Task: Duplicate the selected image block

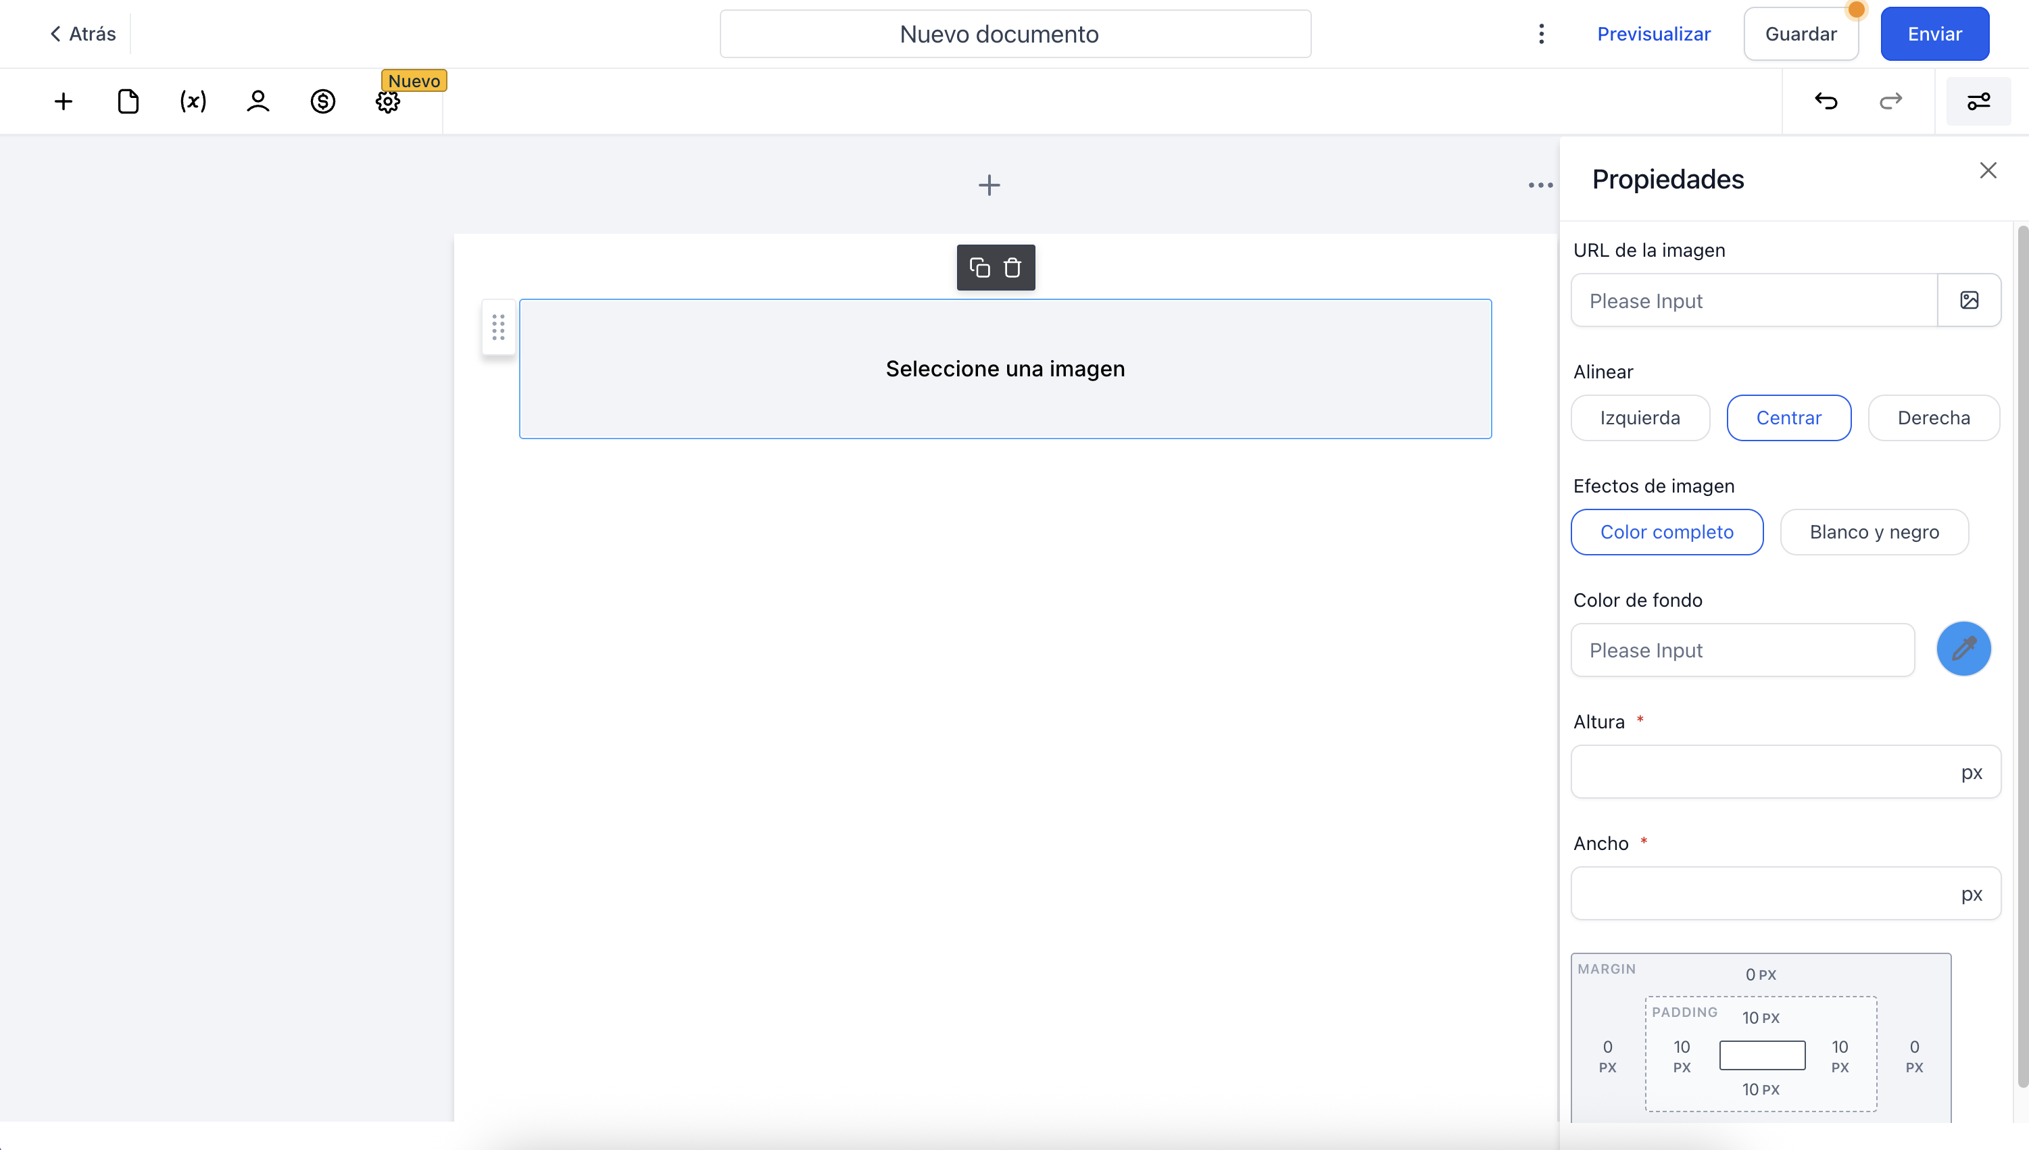Action: tap(980, 268)
